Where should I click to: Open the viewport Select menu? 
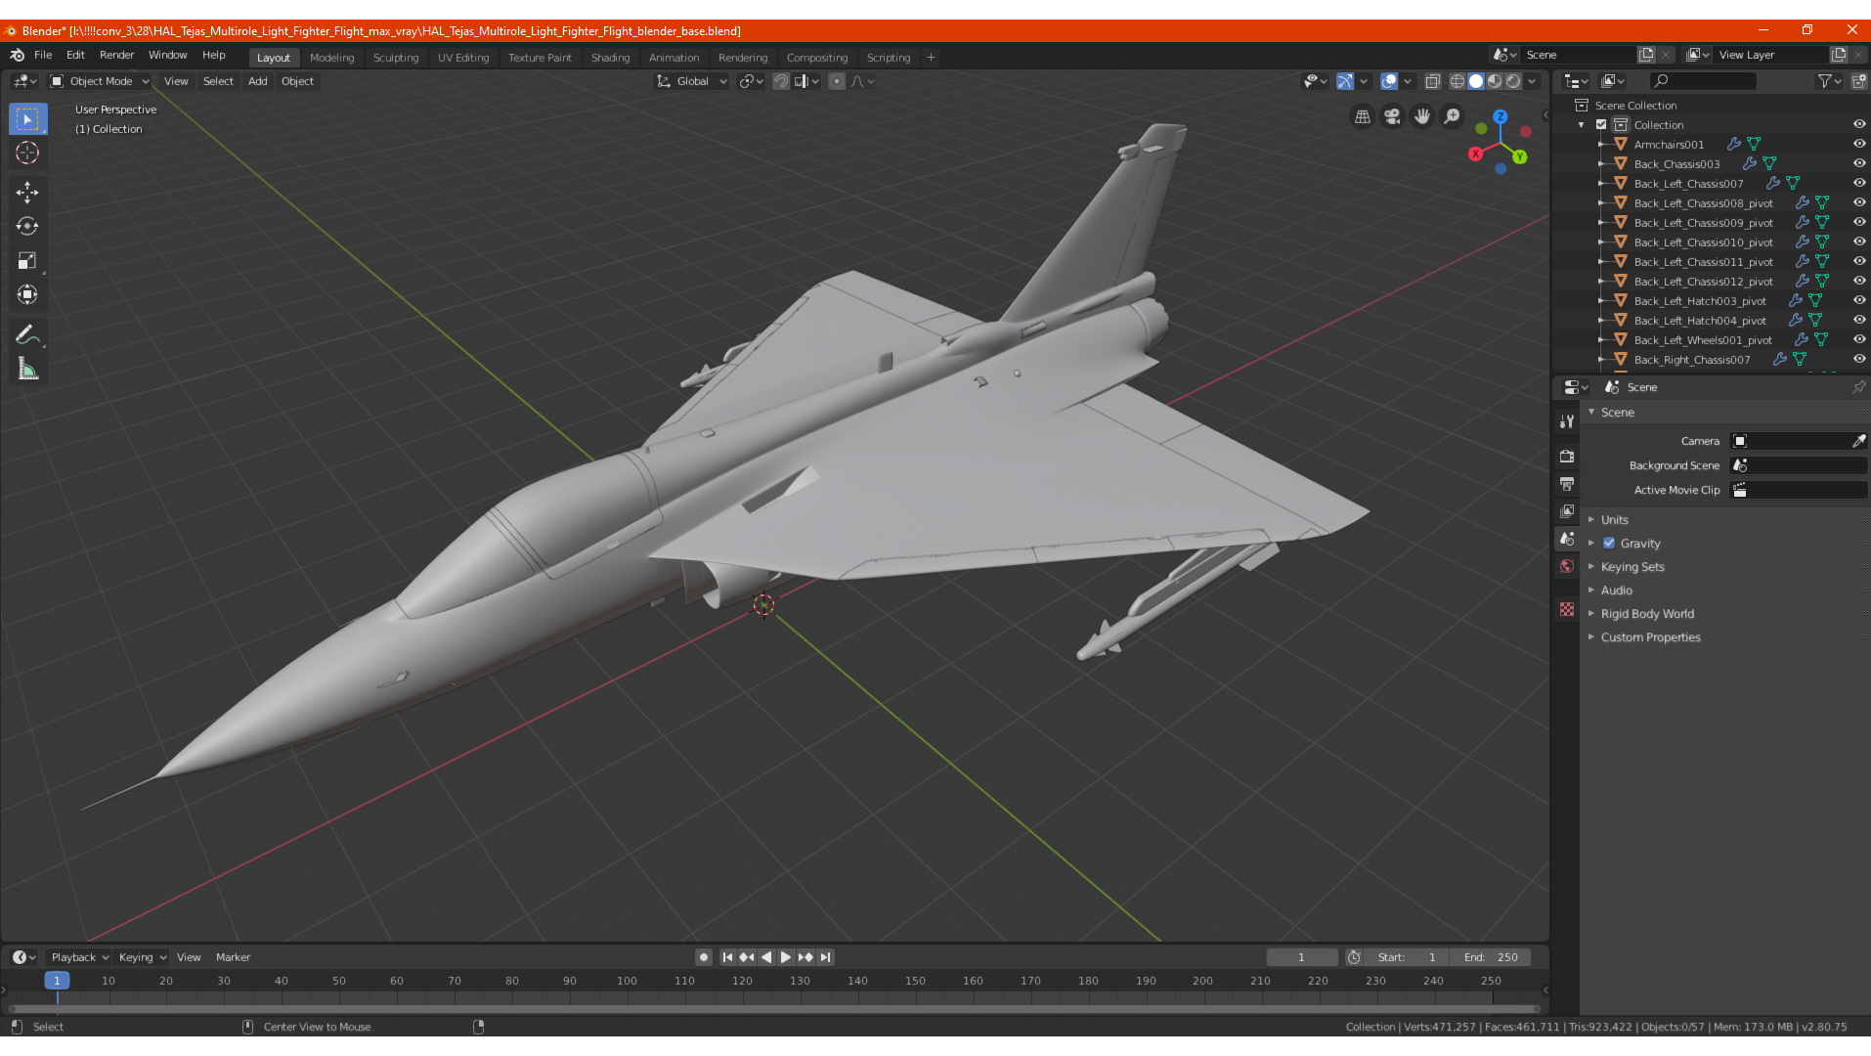[218, 81]
